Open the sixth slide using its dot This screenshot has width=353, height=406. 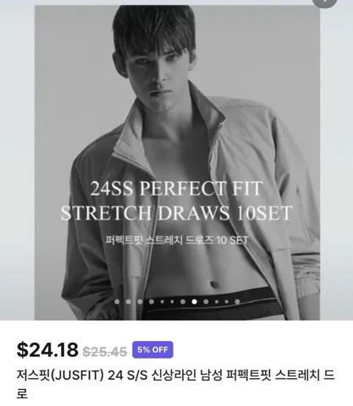[172, 302]
